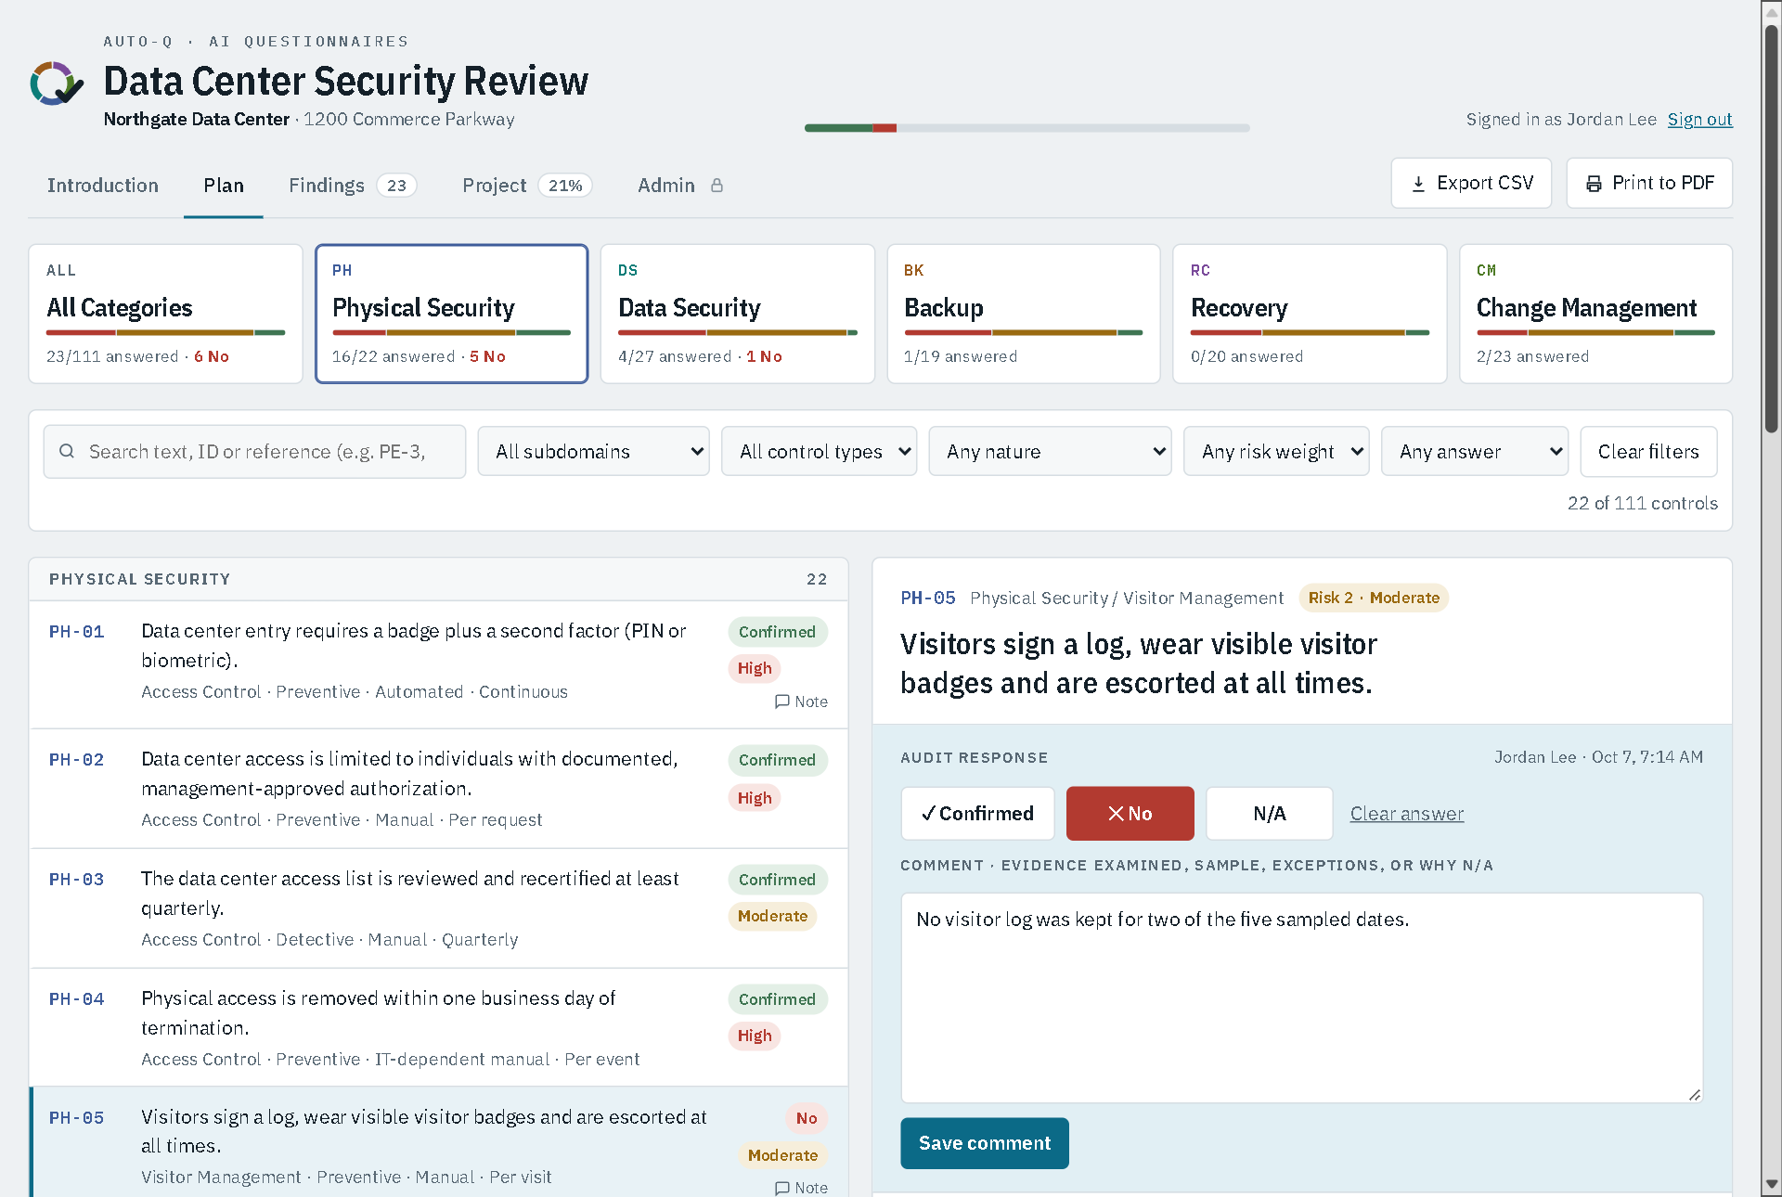Select the Change Management category card
The image size is (1782, 1197).
coord(1595,314)
